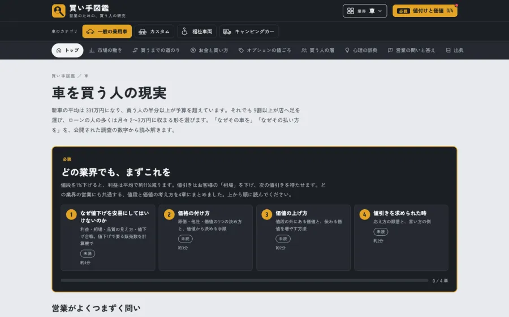Image resolution: width=509 pixels, height=317 pixels.
Task: Click the 未読 badge in 価格の付け方 card
Action: click(x=186, y=239)
